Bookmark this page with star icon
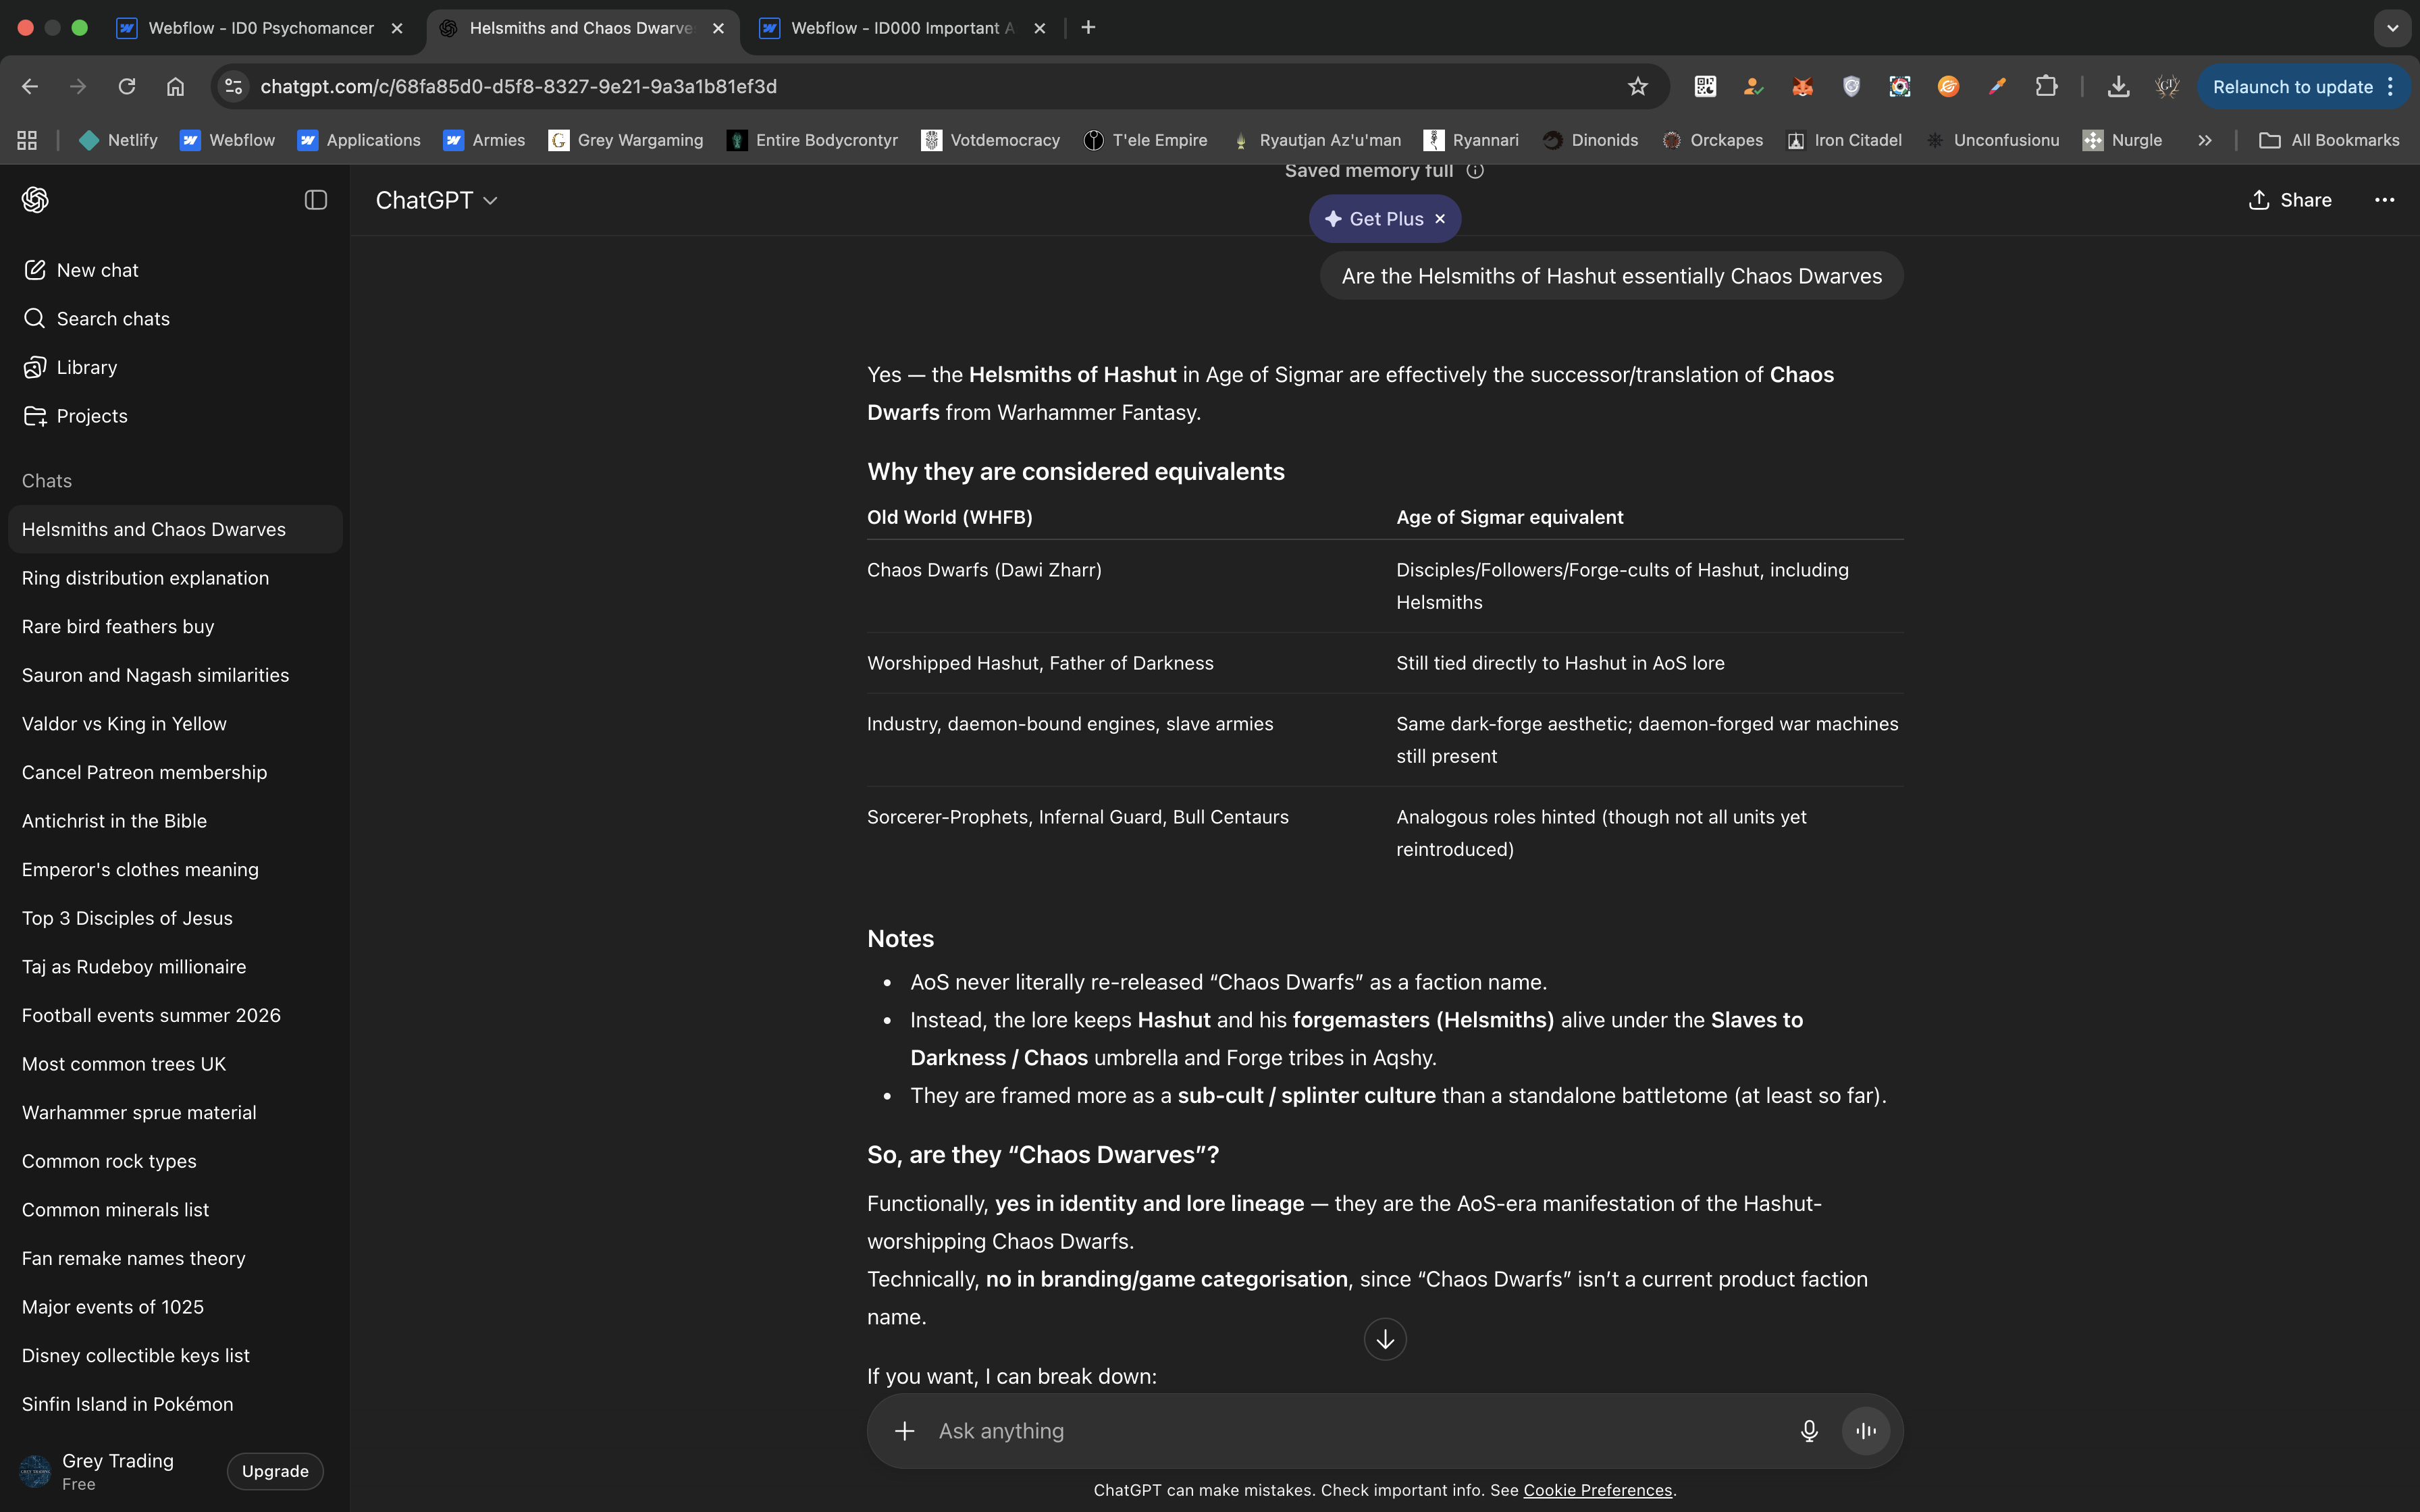The height and width of the screenshot is (1512, 2420). [1637, 87]
